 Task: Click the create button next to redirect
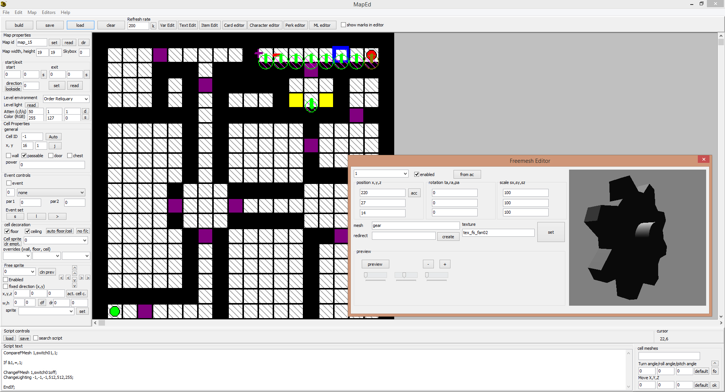(x=448, y=237)
